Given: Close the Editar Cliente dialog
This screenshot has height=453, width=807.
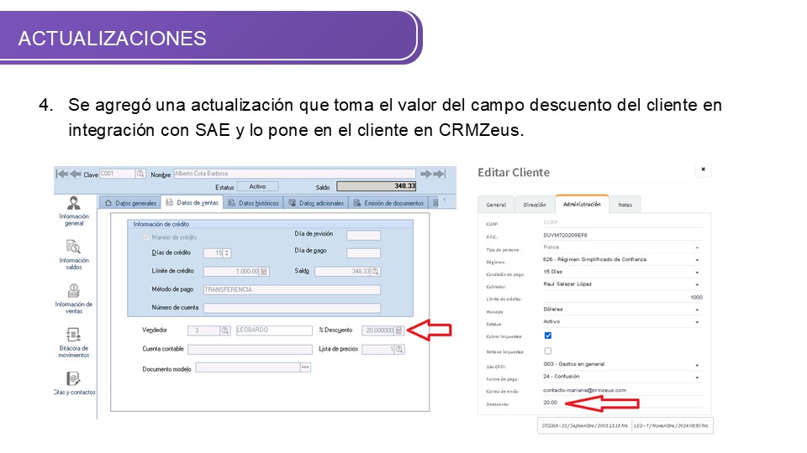Looking at the screenshot, I should coord(703,169).
